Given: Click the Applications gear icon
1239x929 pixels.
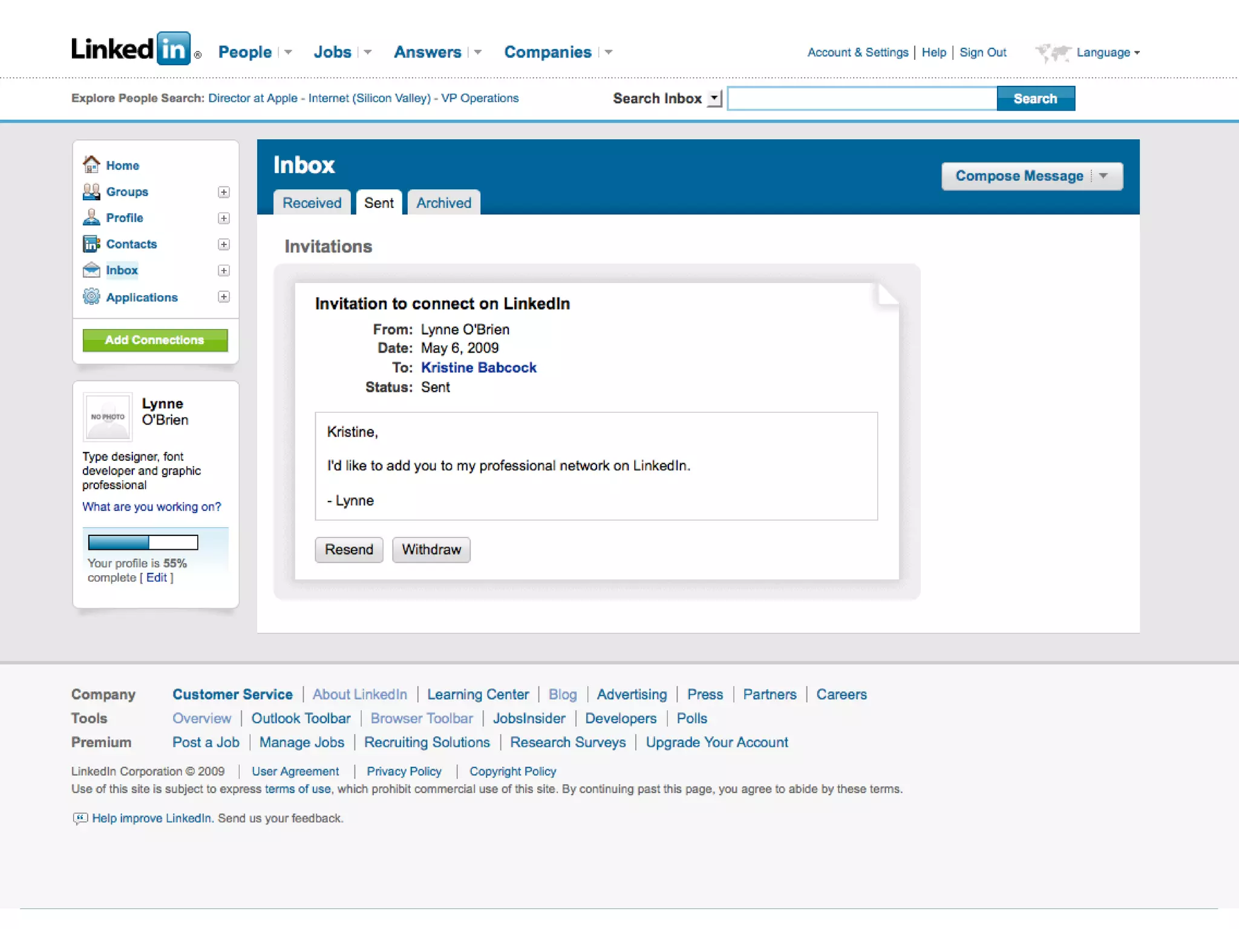Looking at the screenshot, I should click(x=91, y=296).
